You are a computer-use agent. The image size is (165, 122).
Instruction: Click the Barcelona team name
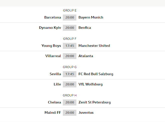click(53, 17)
